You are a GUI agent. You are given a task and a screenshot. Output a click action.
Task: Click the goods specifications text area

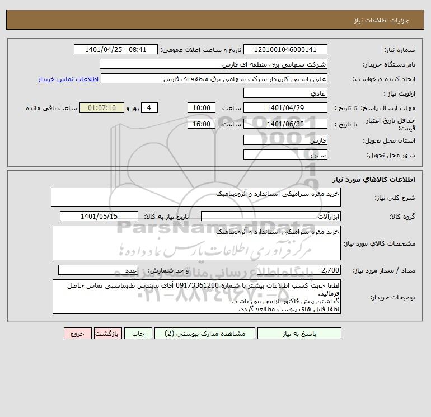click(196, 243)
